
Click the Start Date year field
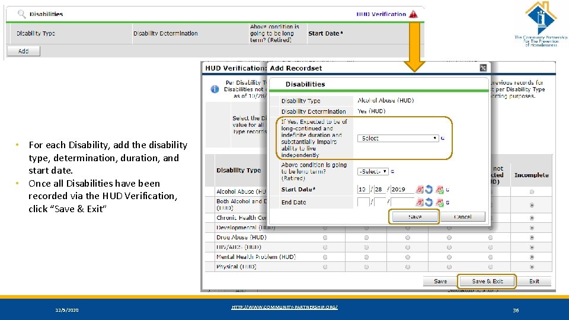pyautogui.click(x=402, y=190)
